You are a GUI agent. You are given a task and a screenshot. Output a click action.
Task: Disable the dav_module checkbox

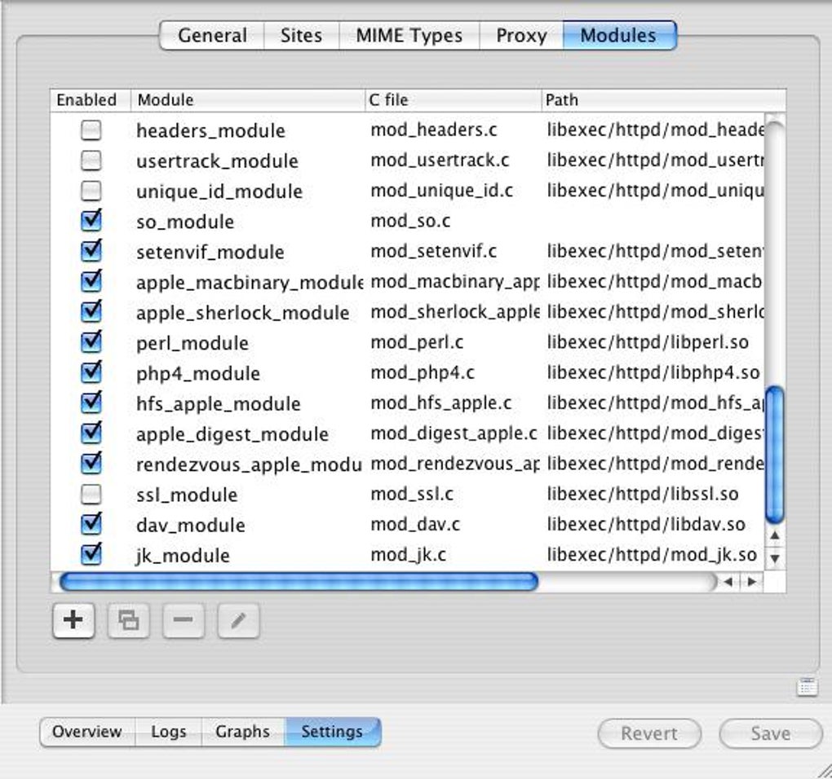(90, 524)
